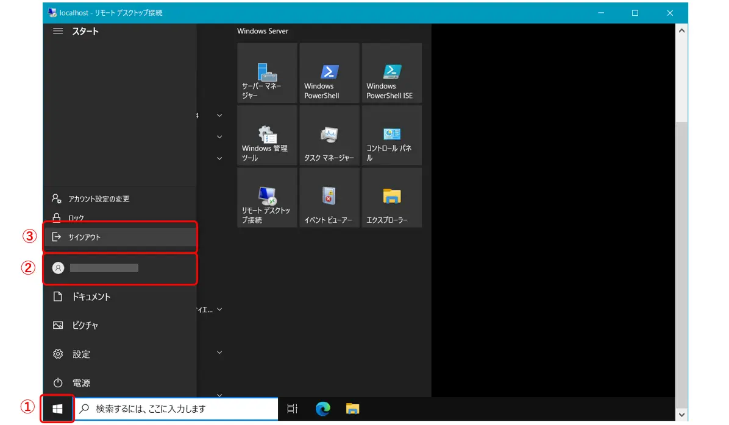
Task: Open Remote Desktop Connection tile
Action: [x=267, y=198]
